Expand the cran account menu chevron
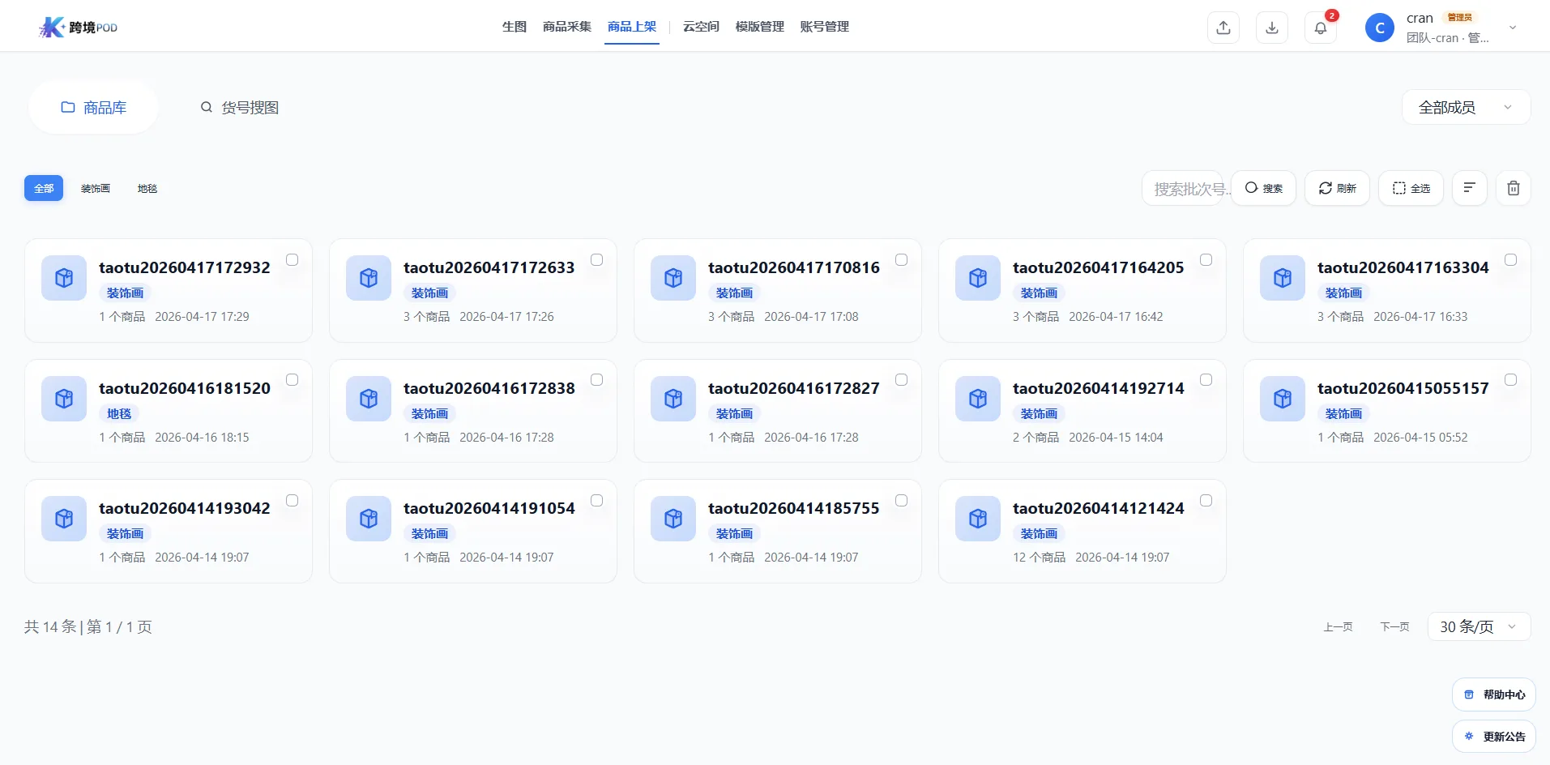The width and height of the screenshot is (1550, 765). click(1512, 28)
